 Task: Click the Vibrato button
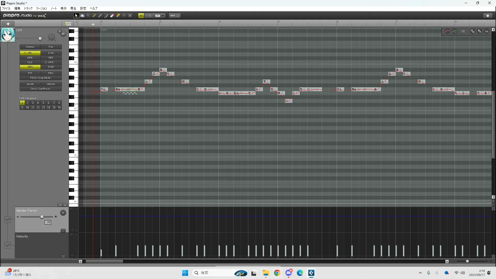click(51, 84)
